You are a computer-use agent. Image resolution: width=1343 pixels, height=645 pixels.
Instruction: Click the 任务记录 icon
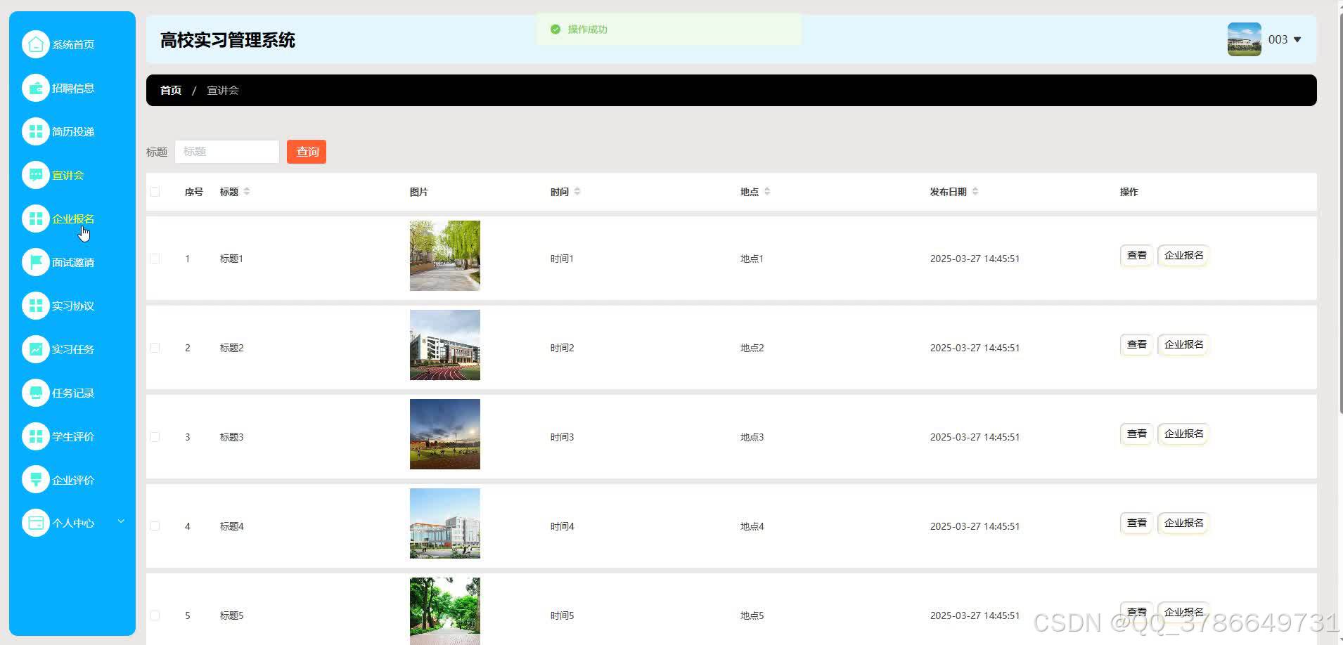tap(36, 393)
